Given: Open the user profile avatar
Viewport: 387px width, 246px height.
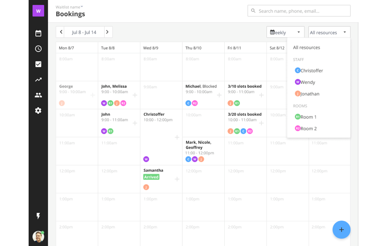Looking at the screenshot, I should (x=38, y=237).
